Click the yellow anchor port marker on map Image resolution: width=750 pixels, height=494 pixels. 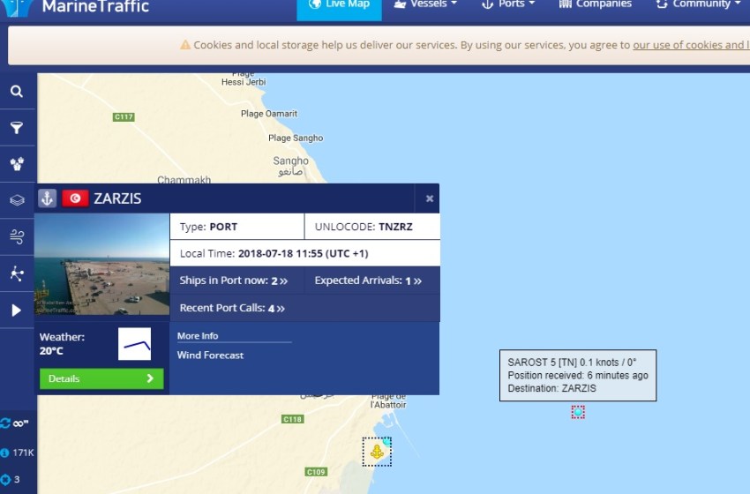point(377,452)
